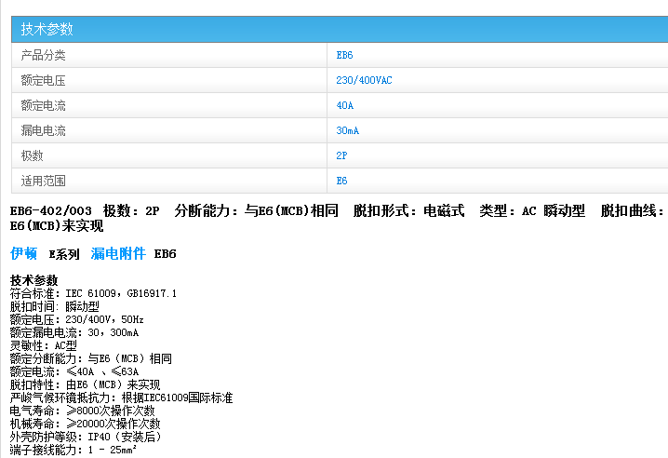Open the EB6 product category value
Viewport: 668px width, 458px height.
(x=344, y=55)
